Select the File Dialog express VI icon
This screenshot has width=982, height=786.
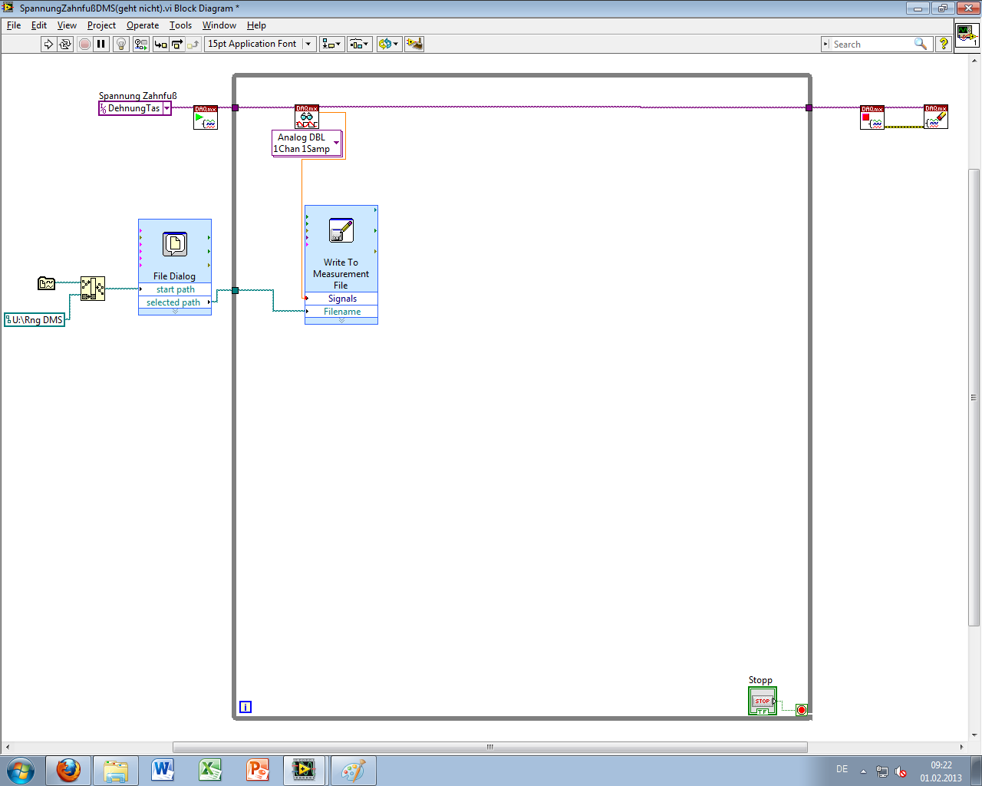pos(175,244)
